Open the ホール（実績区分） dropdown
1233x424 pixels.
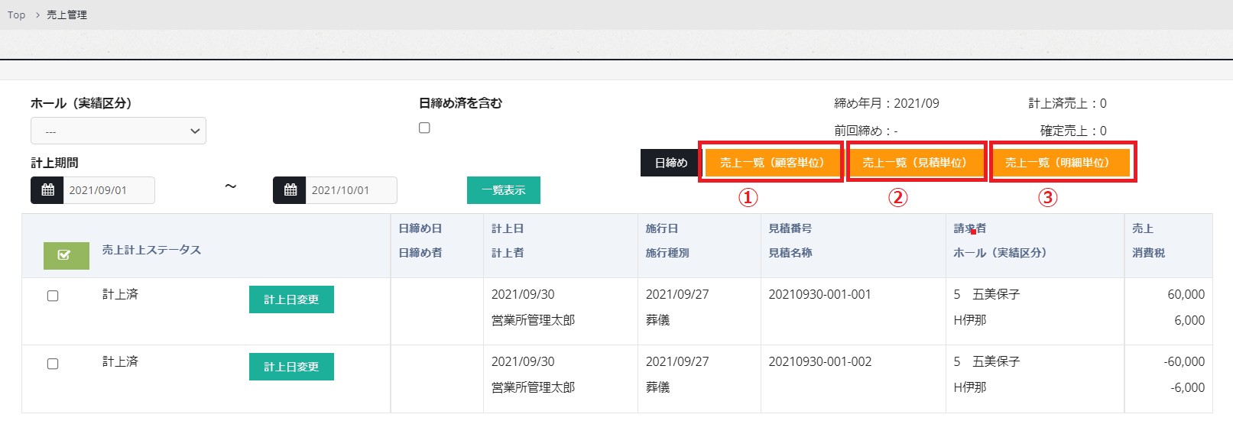(118, 131)
